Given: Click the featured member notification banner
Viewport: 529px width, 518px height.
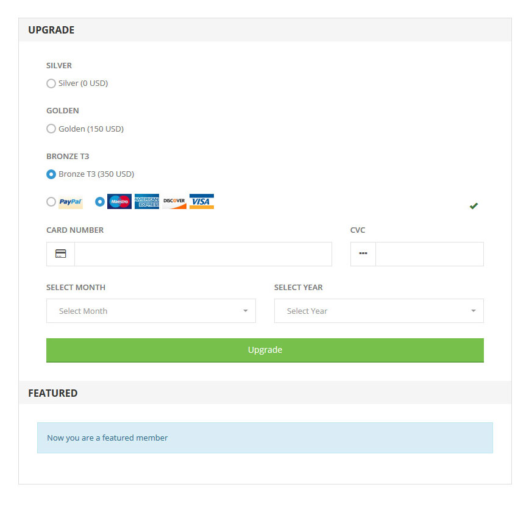Looking at the screenshot, I should [x=265, y=438].
